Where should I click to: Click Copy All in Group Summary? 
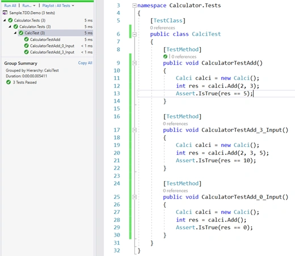85,63
